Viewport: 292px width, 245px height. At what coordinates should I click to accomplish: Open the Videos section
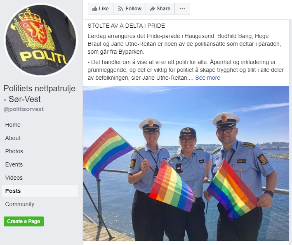tap(14, 178)
